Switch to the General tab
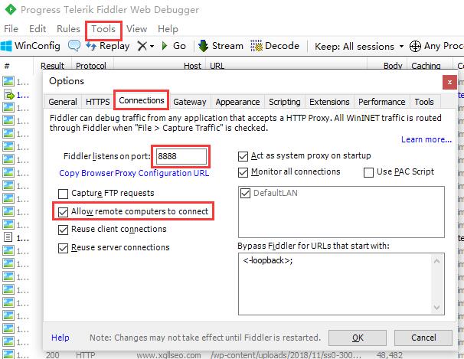The width and height of the screenshot is (464, 359). 63,102
